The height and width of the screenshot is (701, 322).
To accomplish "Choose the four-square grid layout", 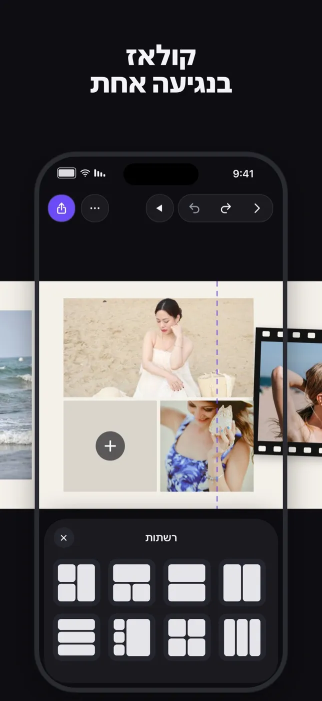I will [186, 637].
